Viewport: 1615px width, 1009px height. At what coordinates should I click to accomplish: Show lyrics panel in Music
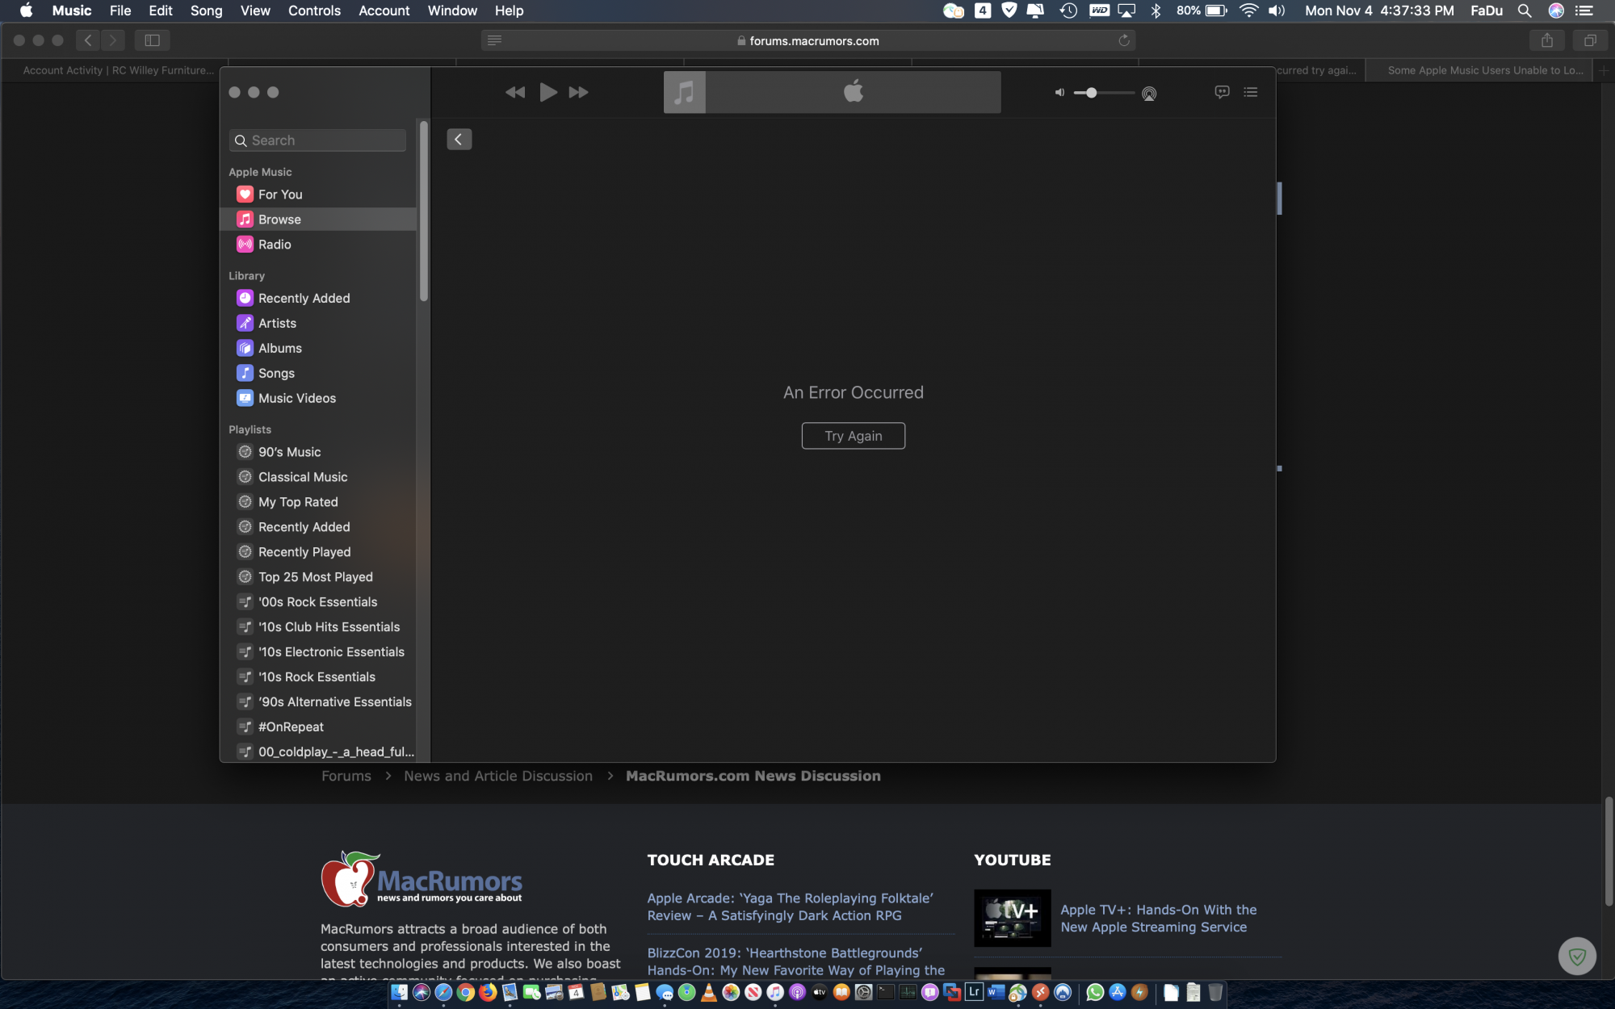[1222, 92]
